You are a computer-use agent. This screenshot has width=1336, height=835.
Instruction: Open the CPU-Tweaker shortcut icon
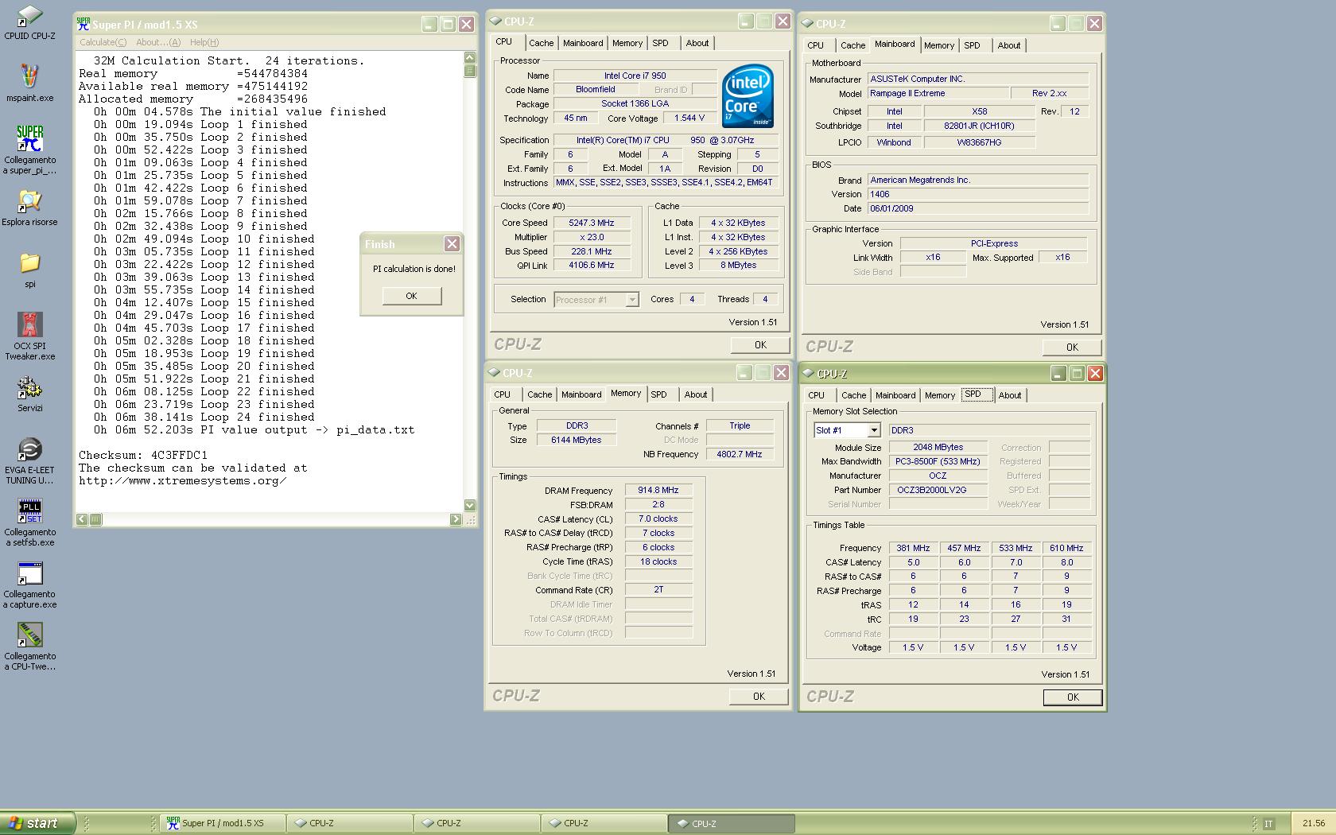tap(29, 635)
